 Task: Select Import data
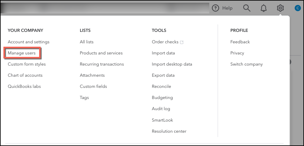(x=163, y=53)
